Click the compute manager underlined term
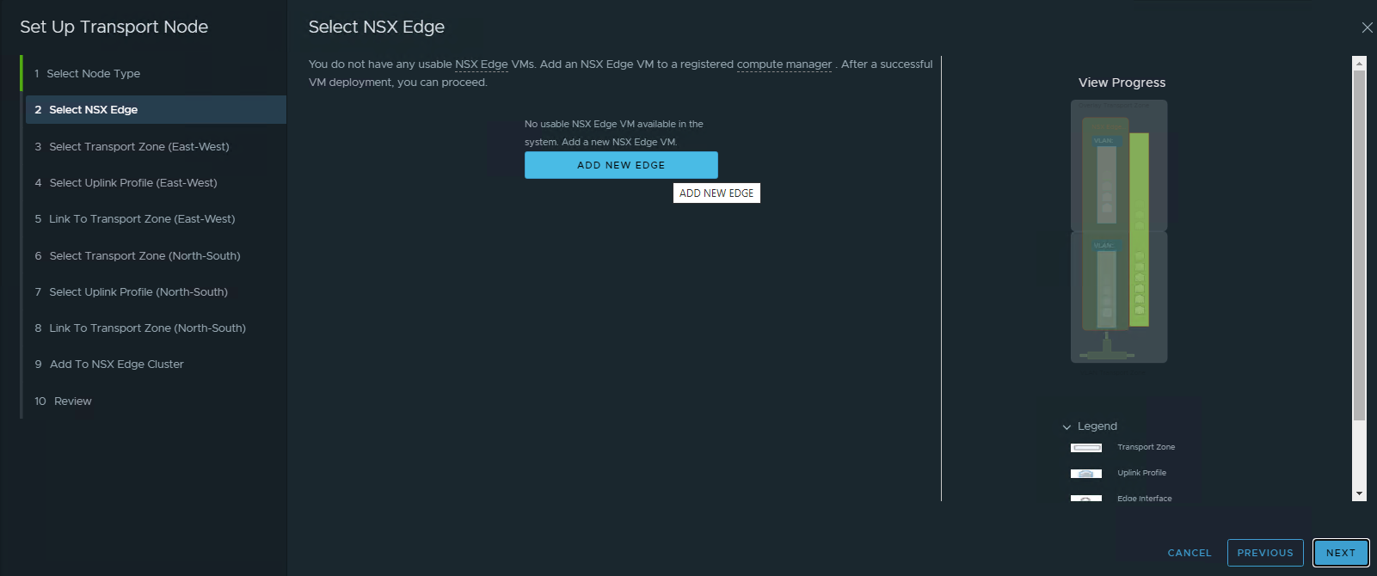 pos(784,64)
